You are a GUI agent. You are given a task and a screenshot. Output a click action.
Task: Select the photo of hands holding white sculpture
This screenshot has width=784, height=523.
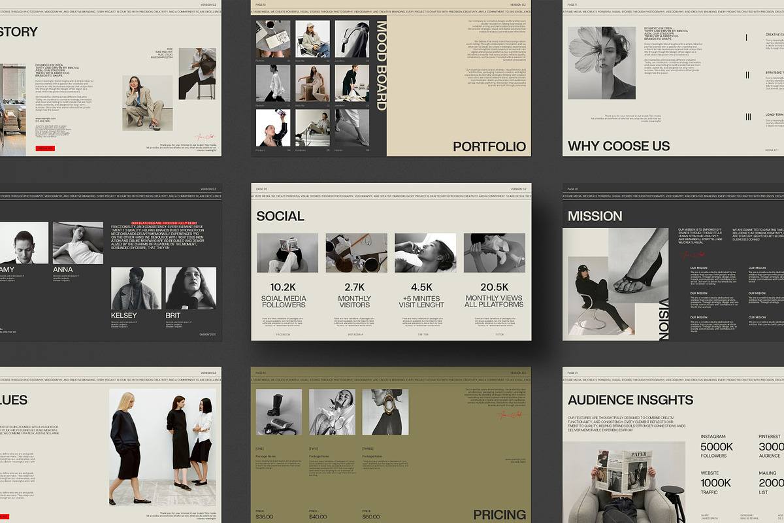tap(495, 252)
